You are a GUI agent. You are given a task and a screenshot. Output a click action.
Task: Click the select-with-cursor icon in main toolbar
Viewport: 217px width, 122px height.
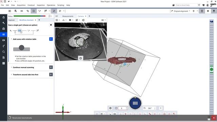coord(16,11)
